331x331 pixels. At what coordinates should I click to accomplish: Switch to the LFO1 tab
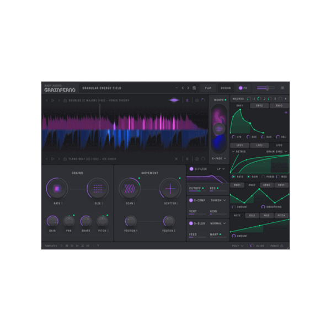[x=239, y=145]
